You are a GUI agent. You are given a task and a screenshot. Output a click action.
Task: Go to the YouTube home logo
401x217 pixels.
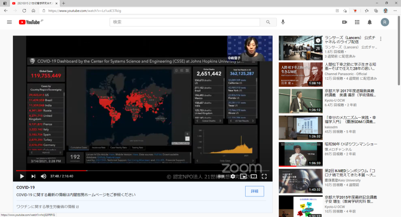(x=31, y=22)
